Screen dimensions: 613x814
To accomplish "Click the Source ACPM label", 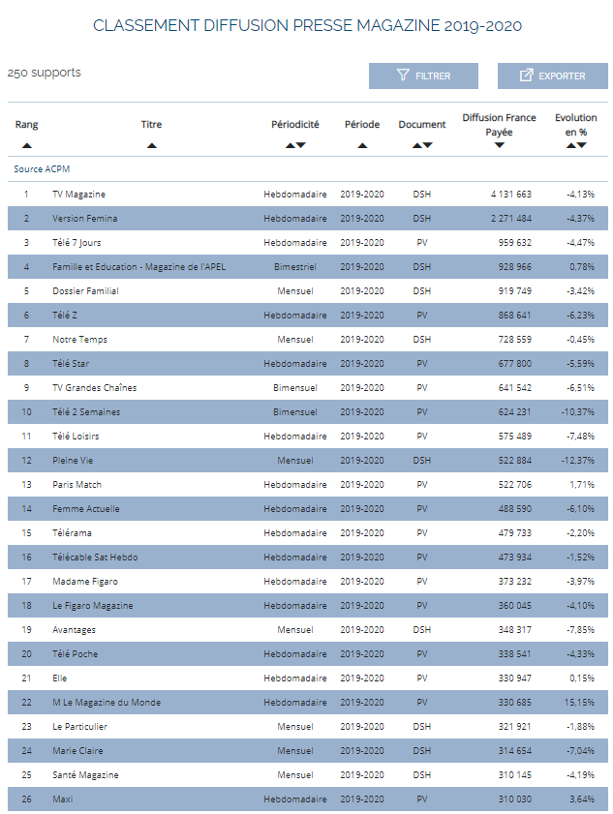I will coord(42,169).
